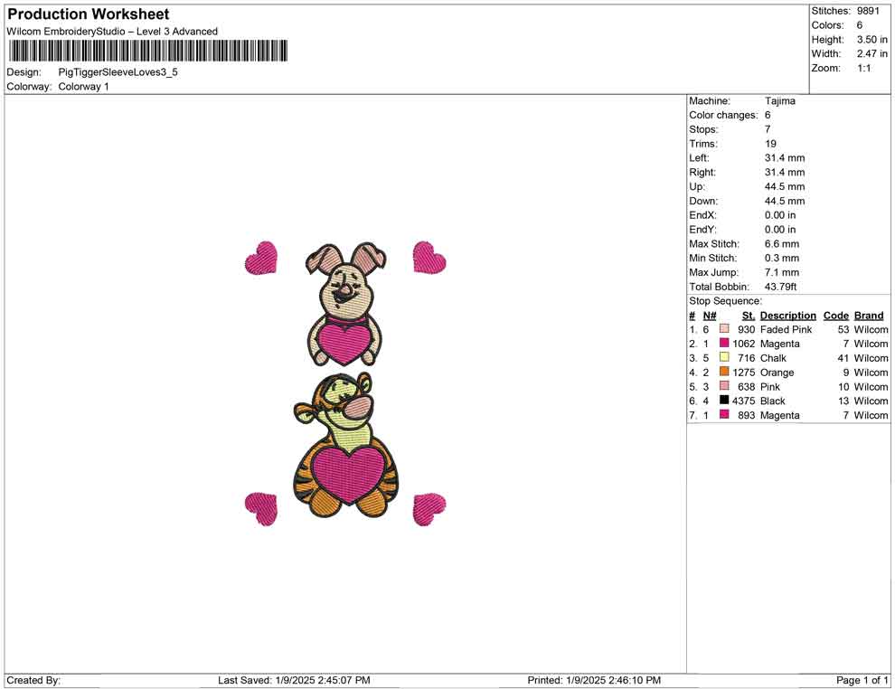The width and height of the screenshot is (895, 689).
Task: Click the Piglet embroidery figure
Action: [x=344, y=304]
